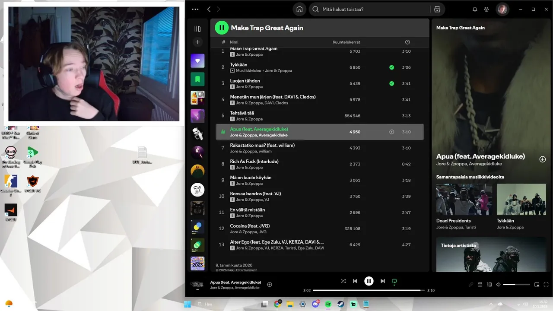Open the Browse icon in the search bar
Image resolution: width=553 pixels, height=311 pixels.
point(437,9)
